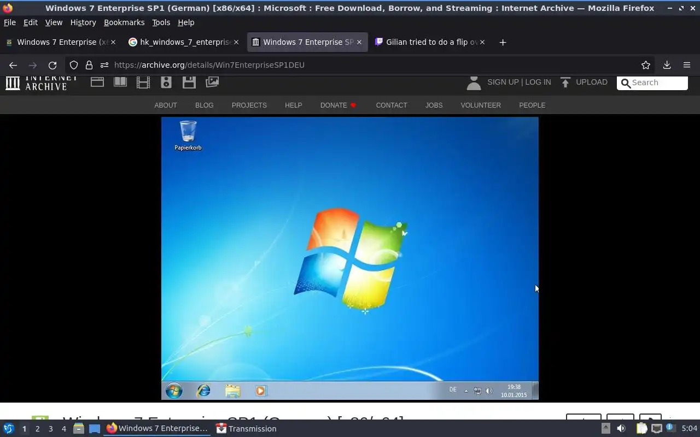Close the Gilian tried to do a flip tab
The image size is (700, 437).
click(x=482, y=42)
